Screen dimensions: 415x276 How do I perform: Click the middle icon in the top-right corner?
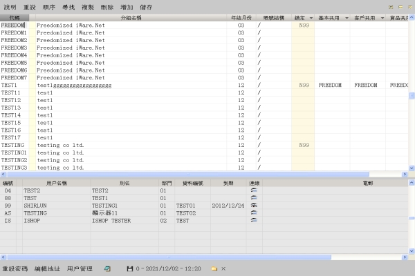click(400, 6)
